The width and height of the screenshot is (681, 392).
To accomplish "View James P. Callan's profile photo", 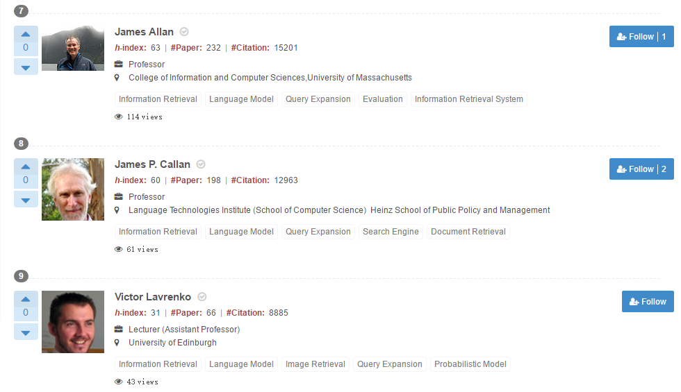I will pyautogui.click(x=73, y=189).
